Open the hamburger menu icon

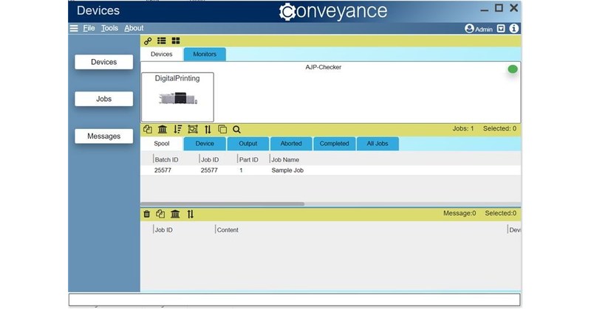[74, 28]
